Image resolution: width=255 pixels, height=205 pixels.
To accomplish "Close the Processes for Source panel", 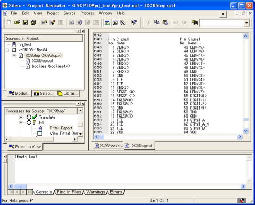I will [83, 104].
